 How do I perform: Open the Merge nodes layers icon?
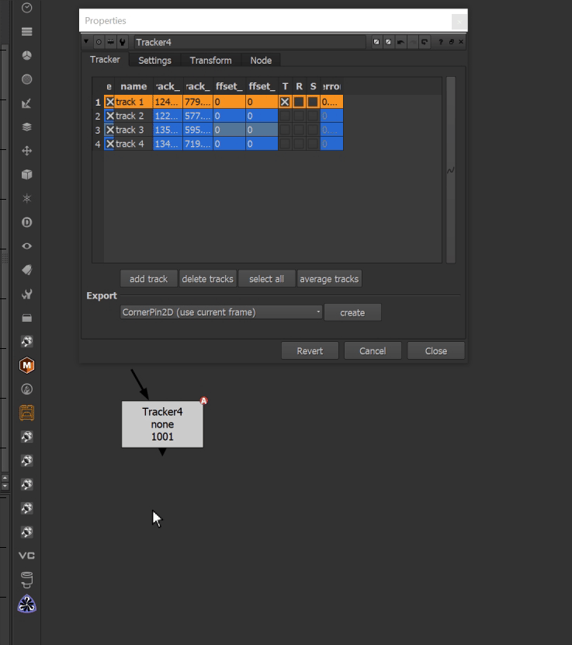click(x=27, y=127)
